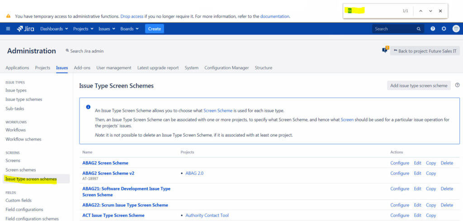The image size is (463, 221).
Task: Click the Create button
Action: click(155, 29)
